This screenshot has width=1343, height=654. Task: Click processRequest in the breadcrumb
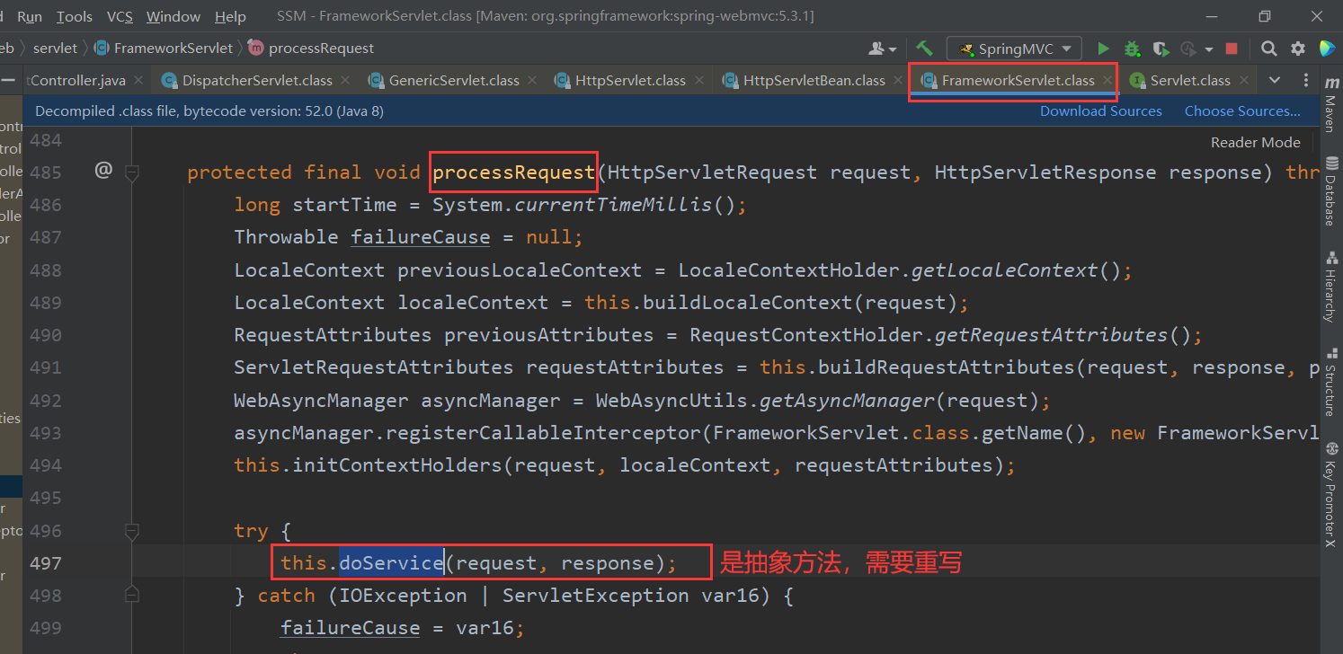tap(321, 48)
